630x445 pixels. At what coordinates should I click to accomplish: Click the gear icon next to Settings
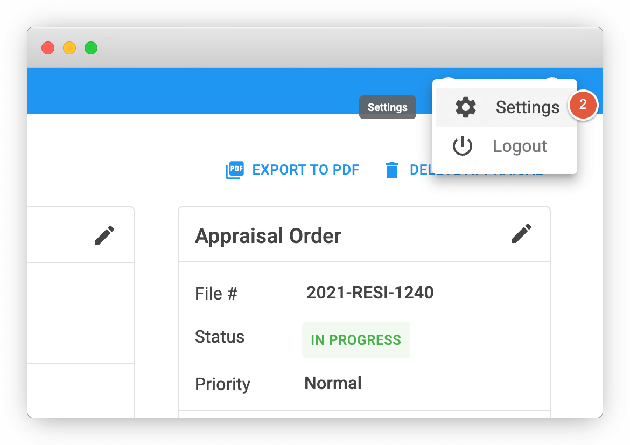(465, 107)
